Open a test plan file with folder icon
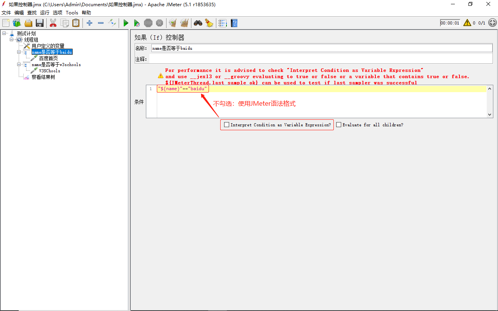498x311 pixels. point(28,23)
